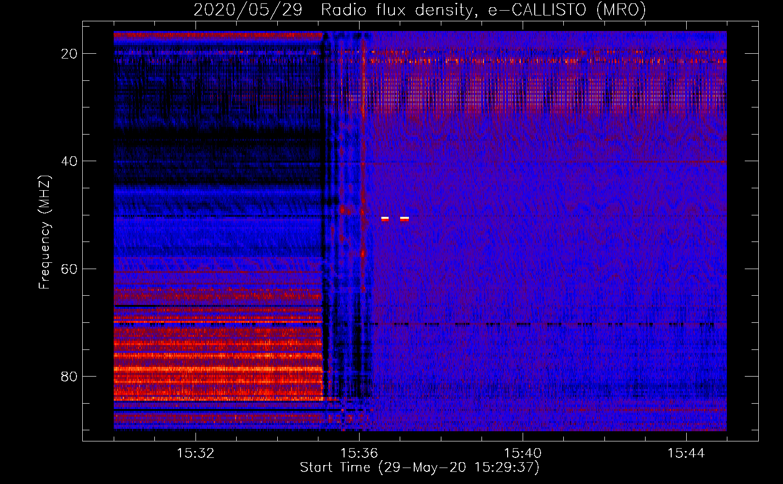Click the left white-red marker near 50 MHz

[x=385, y=219]
